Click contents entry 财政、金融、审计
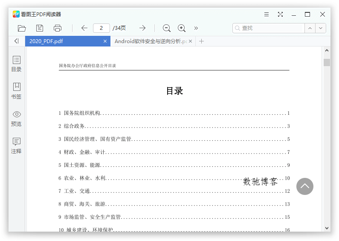 point(174,152)
